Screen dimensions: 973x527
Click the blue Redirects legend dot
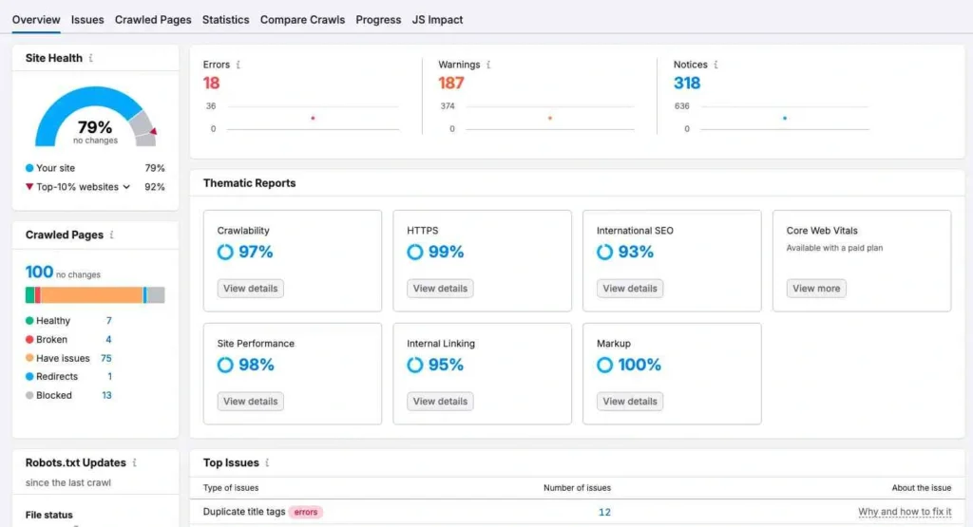pyautogui.click(x=29, y=376)
